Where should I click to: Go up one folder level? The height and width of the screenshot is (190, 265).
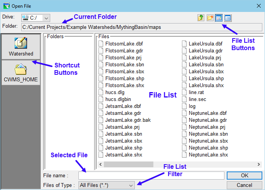point(201,18)
